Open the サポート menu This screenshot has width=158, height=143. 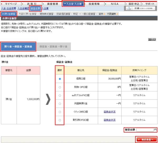coord(149,4)
